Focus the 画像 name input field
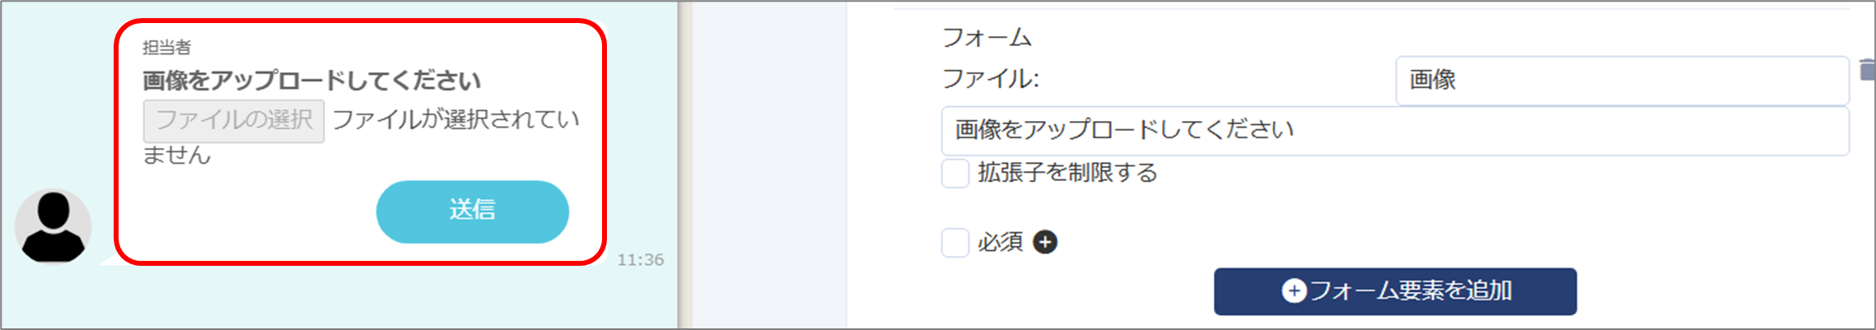The height and width of the screenshot is (330, 1876). pos(1622,81)
